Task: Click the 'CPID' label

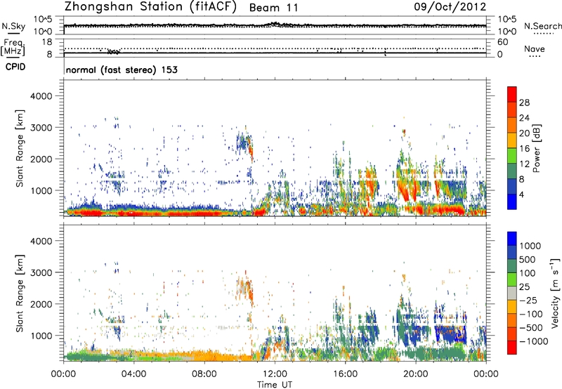Action: point(15,67)
